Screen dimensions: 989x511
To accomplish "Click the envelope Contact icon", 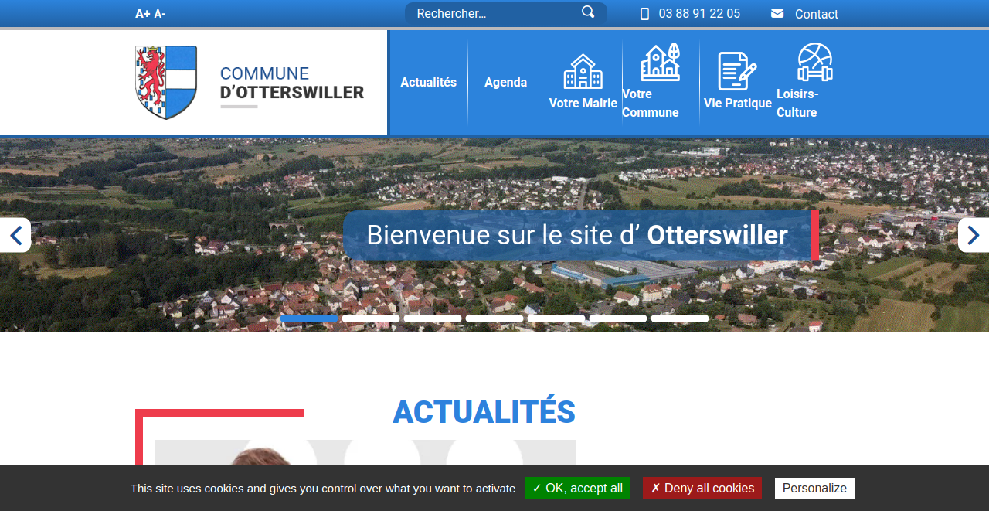I will pyautogui.click(x=777, y=13).
